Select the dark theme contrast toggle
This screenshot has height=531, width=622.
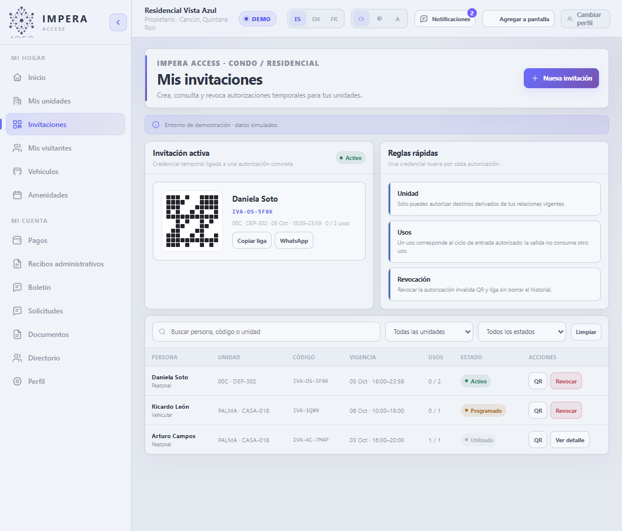coord(380,19)
